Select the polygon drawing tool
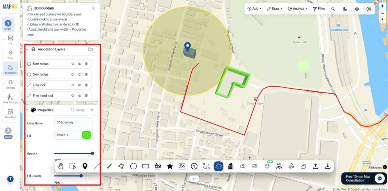Image resolution: width=388 pixels, height=191 pixels. (x=121, y=166)
